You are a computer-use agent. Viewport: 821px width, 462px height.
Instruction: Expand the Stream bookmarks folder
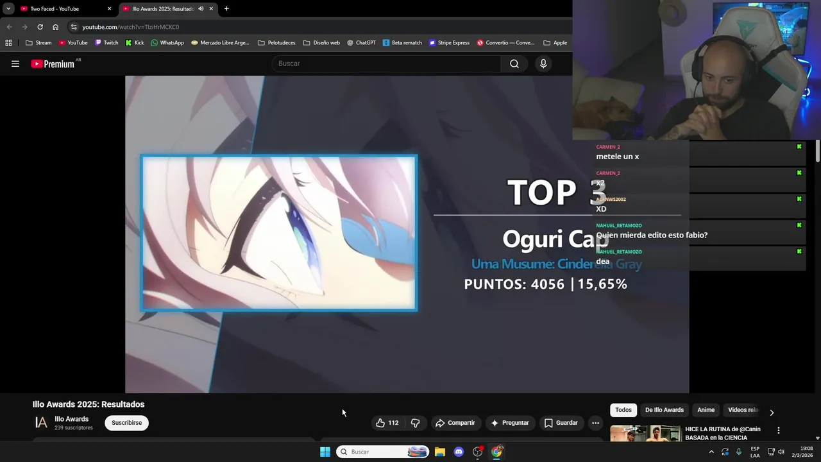click(x=38, y=43)
